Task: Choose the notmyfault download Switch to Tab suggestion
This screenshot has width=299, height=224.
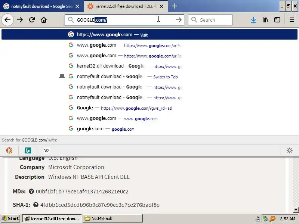Action: click(x=149, y=77)
